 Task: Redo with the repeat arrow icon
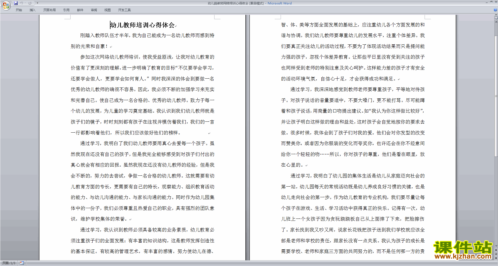30,3
